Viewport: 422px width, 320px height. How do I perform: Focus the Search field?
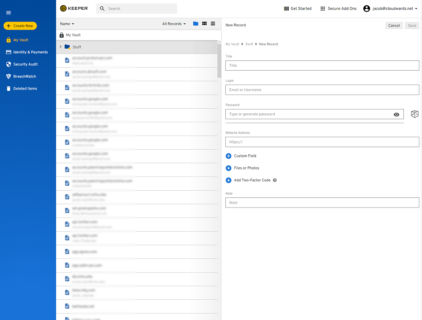pyautogui.click(x=137, y=8)
